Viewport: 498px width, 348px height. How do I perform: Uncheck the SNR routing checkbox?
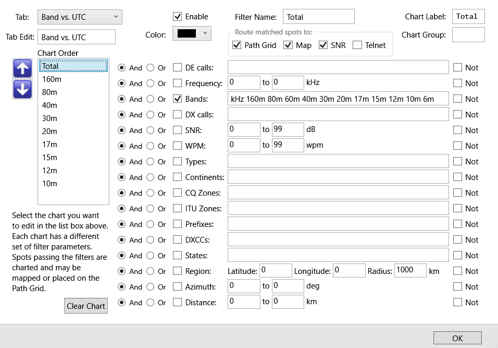(323, 45)
